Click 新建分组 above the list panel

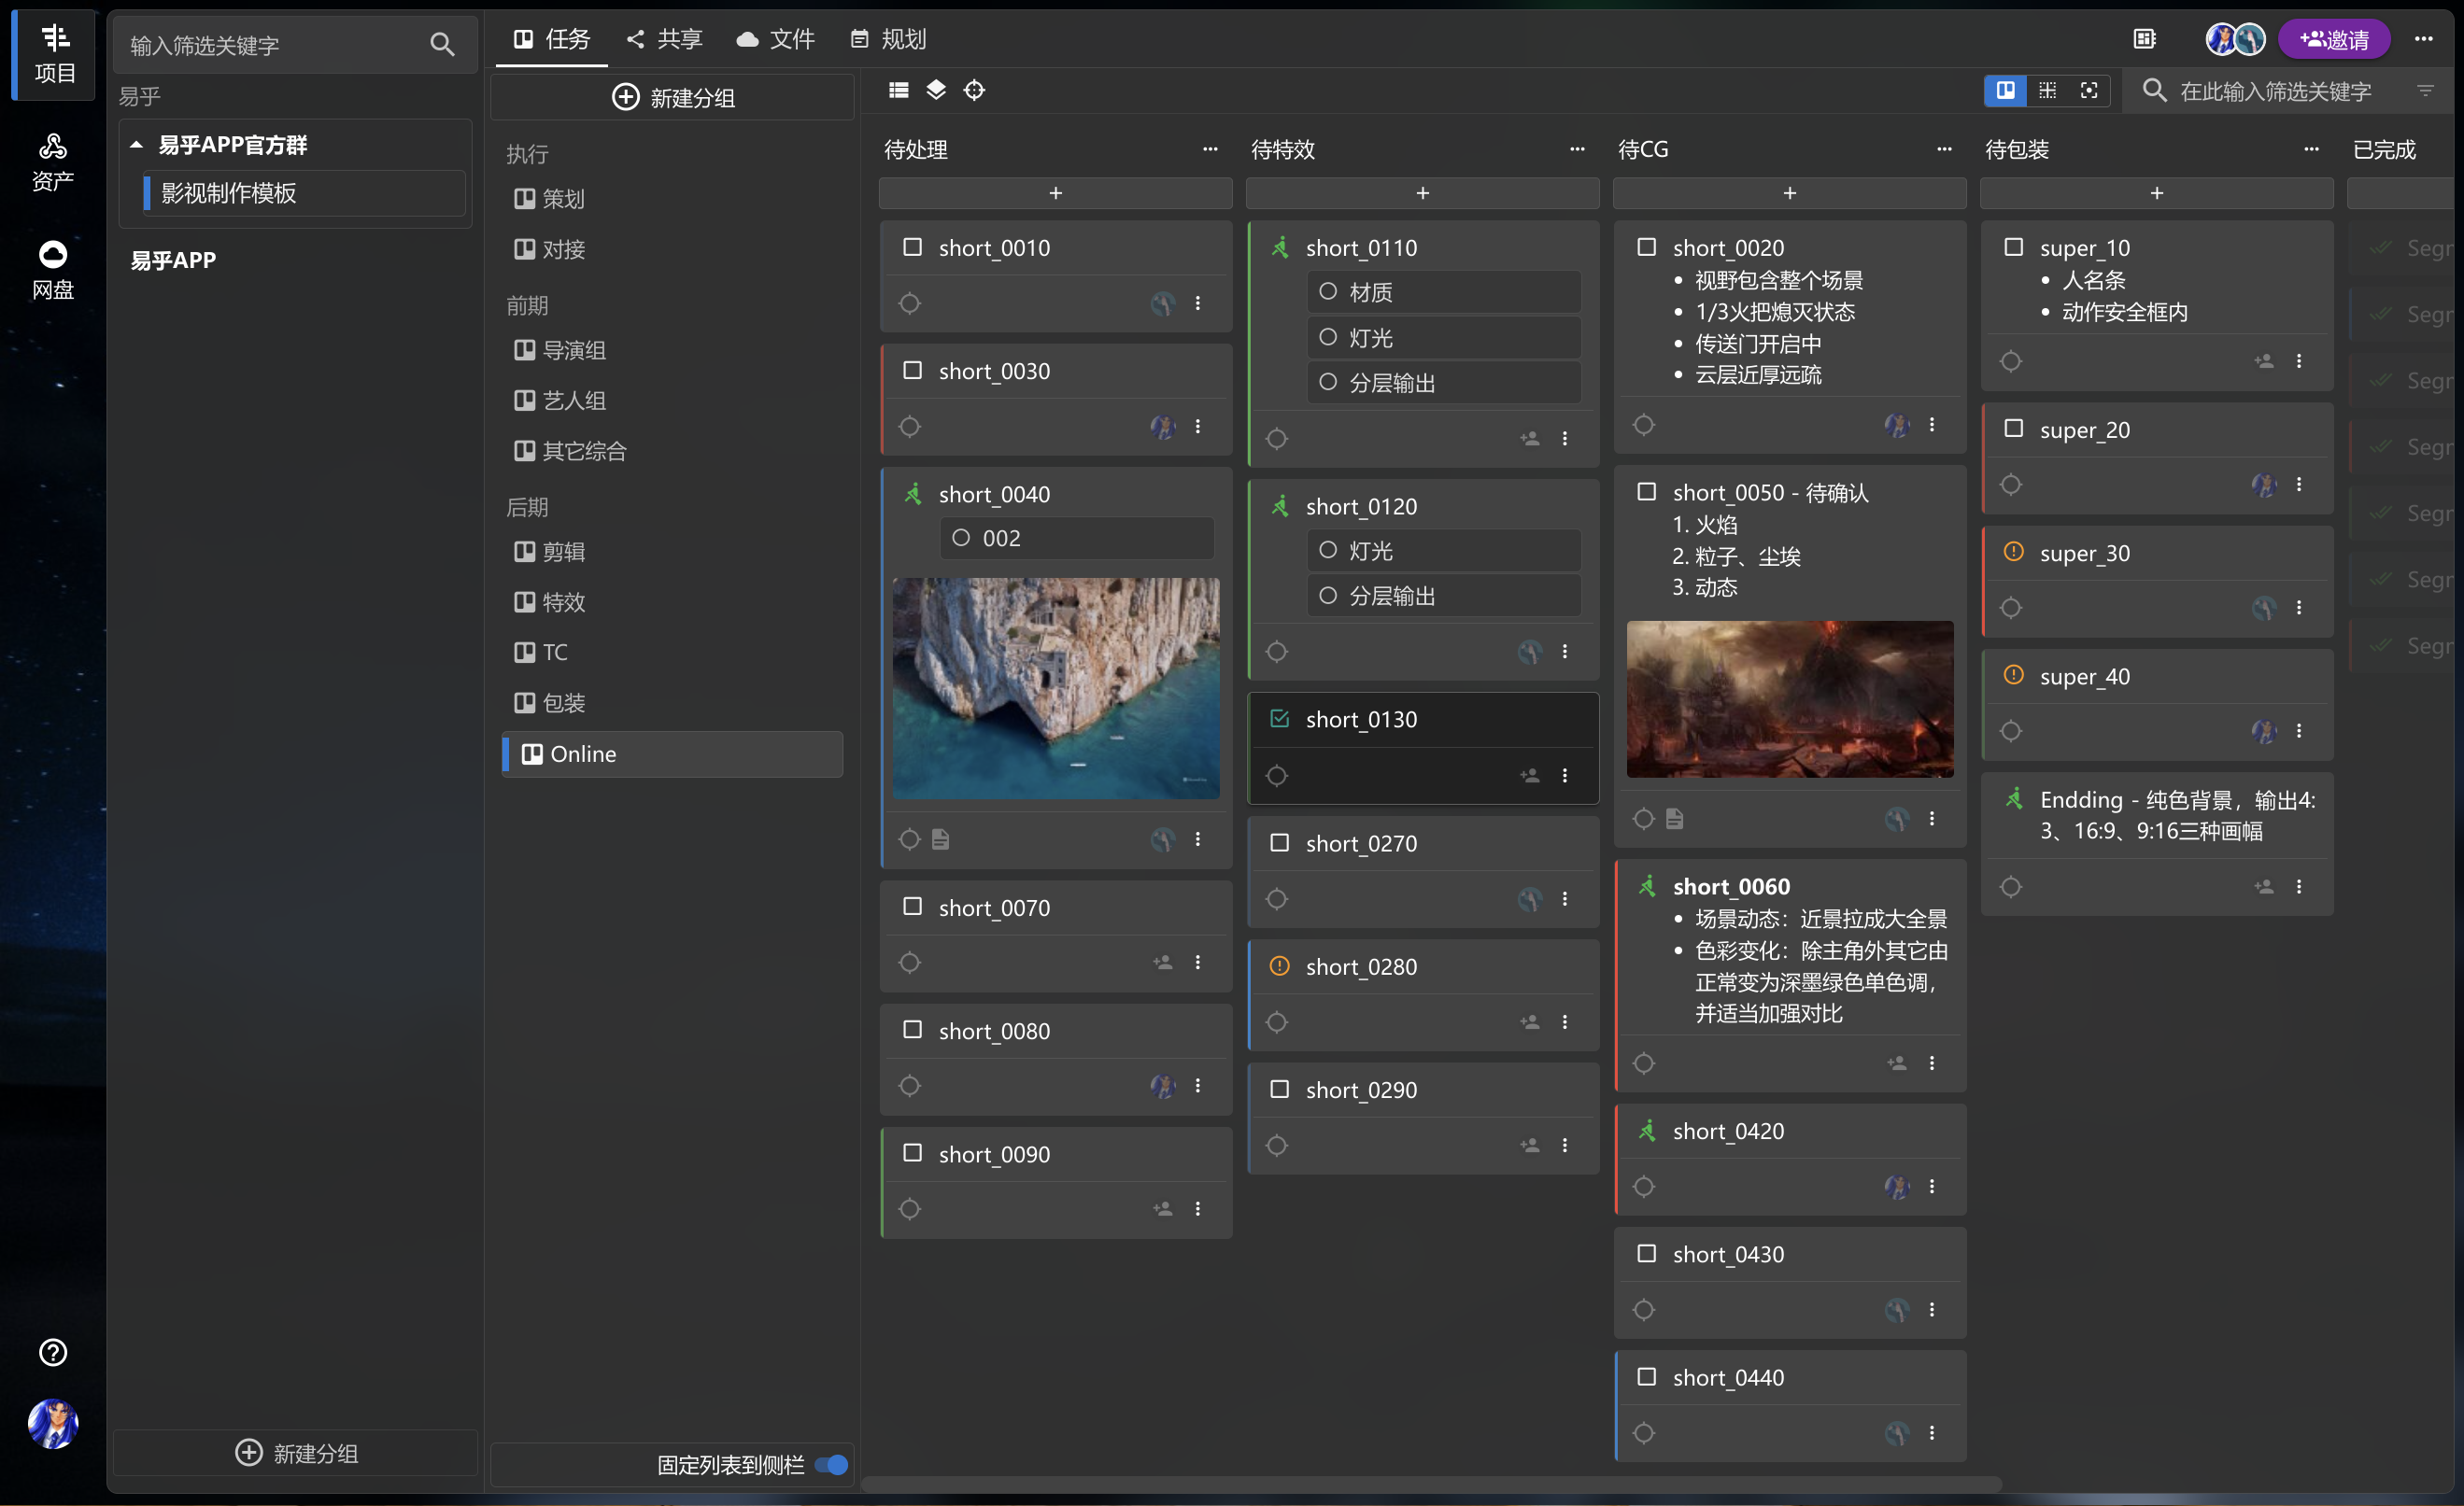[x=672, y=97]
